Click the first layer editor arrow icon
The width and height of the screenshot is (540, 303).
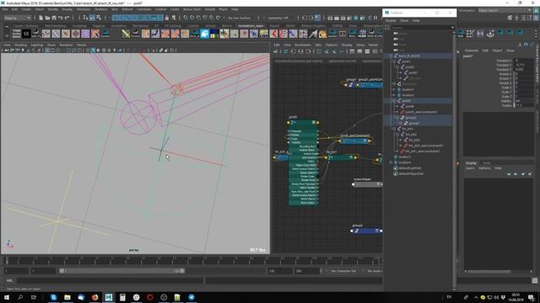pyautogui.click(x=509, y=174)
